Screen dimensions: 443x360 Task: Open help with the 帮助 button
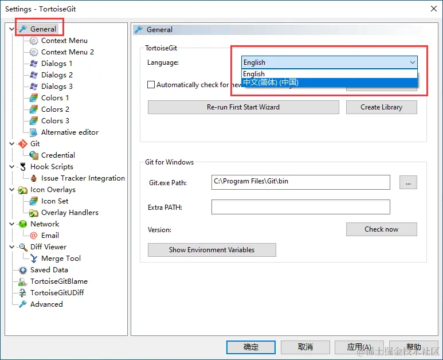[413, 347]
